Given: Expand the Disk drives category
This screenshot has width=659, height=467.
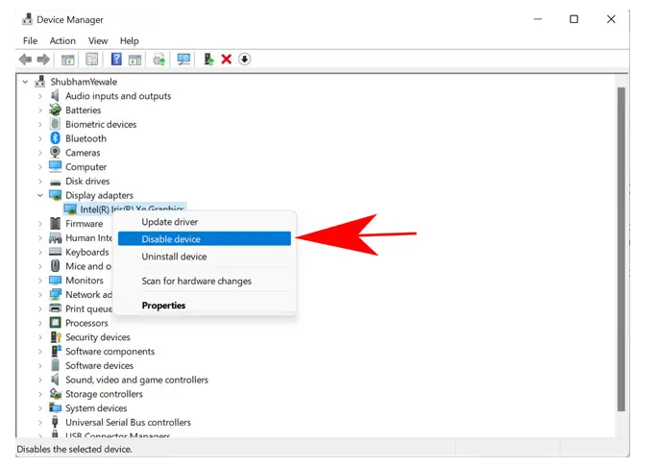Looking at the screenshot, I should (x=40, y=182).
